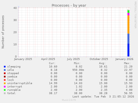Click the medium blue idle bar segment

pos(128,39)
